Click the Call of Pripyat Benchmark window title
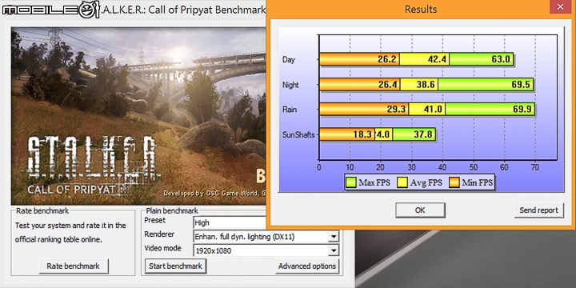576x288 pixels. tap(182, 10)
